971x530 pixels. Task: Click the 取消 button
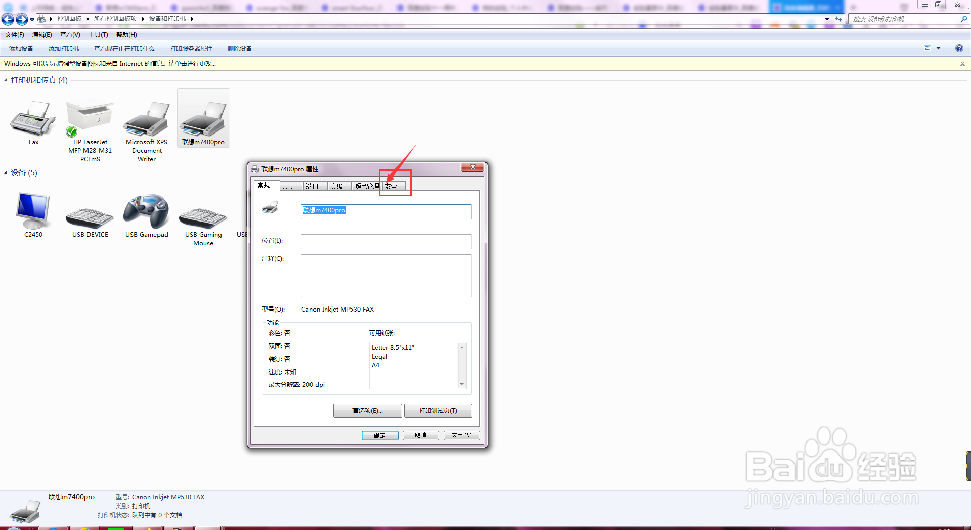(x=421, y=436)
